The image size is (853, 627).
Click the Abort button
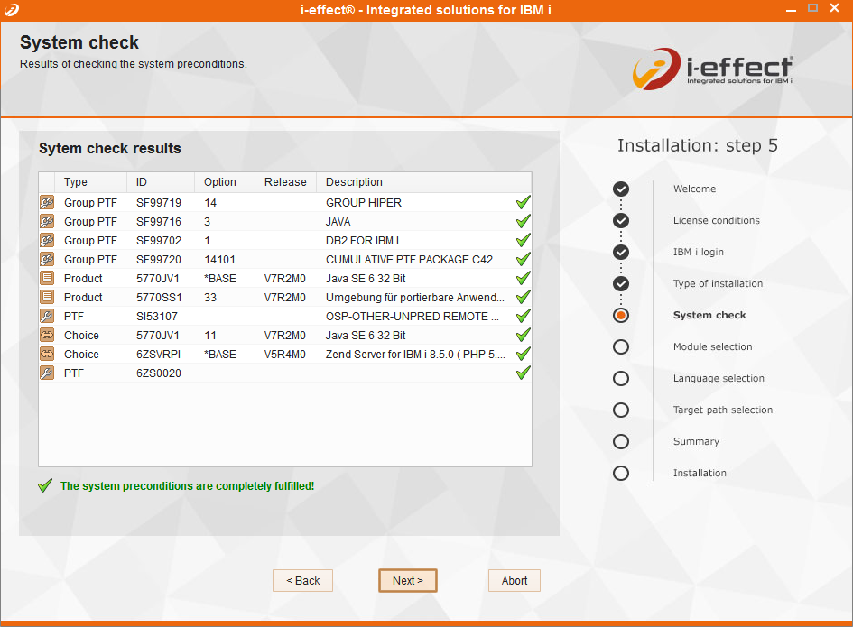515,581
